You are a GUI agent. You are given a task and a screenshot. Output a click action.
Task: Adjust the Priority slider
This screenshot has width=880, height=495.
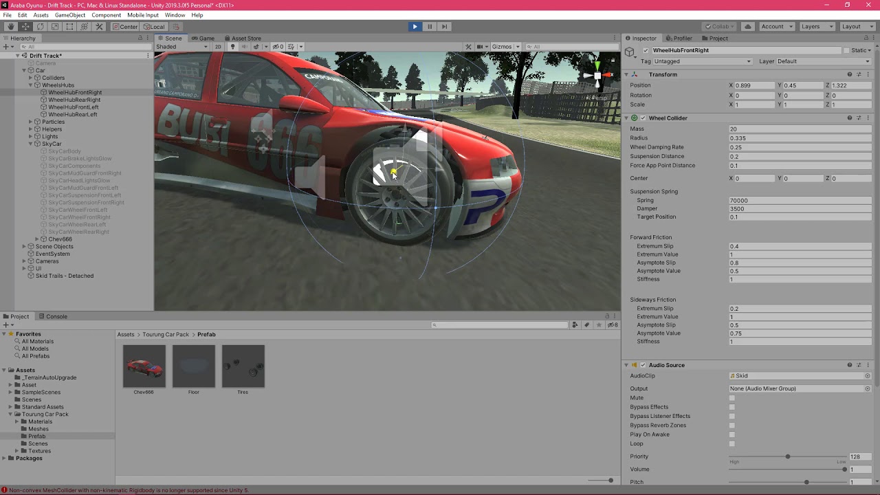(x=788, y=456)
